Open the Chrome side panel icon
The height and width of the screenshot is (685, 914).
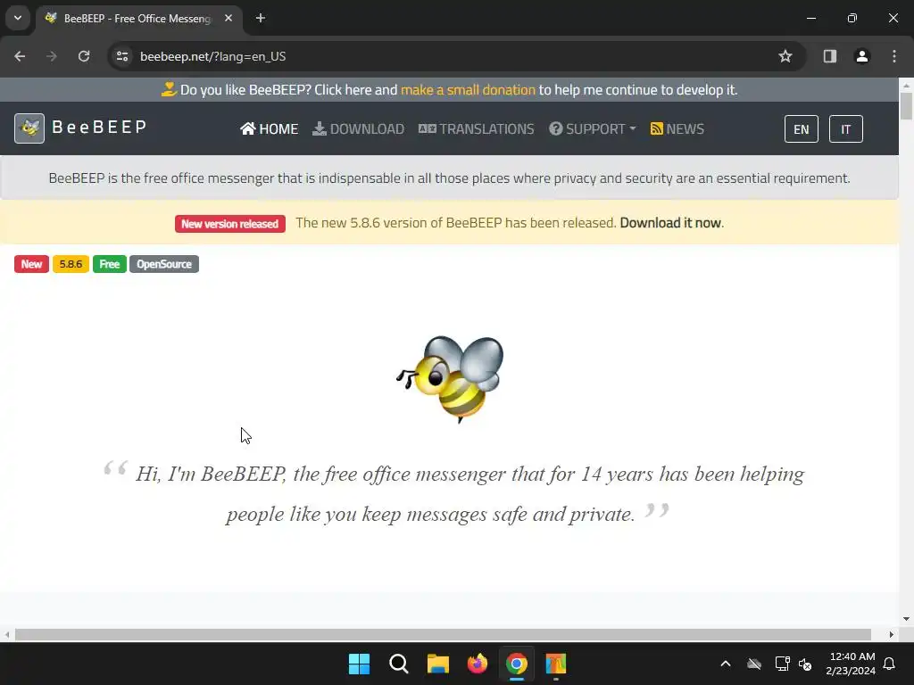pos(830,56)
